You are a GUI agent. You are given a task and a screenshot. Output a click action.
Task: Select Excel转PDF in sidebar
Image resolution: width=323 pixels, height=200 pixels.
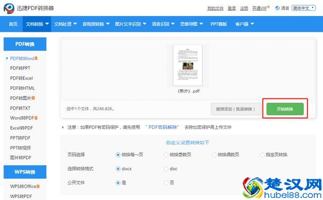pos(21,128)
